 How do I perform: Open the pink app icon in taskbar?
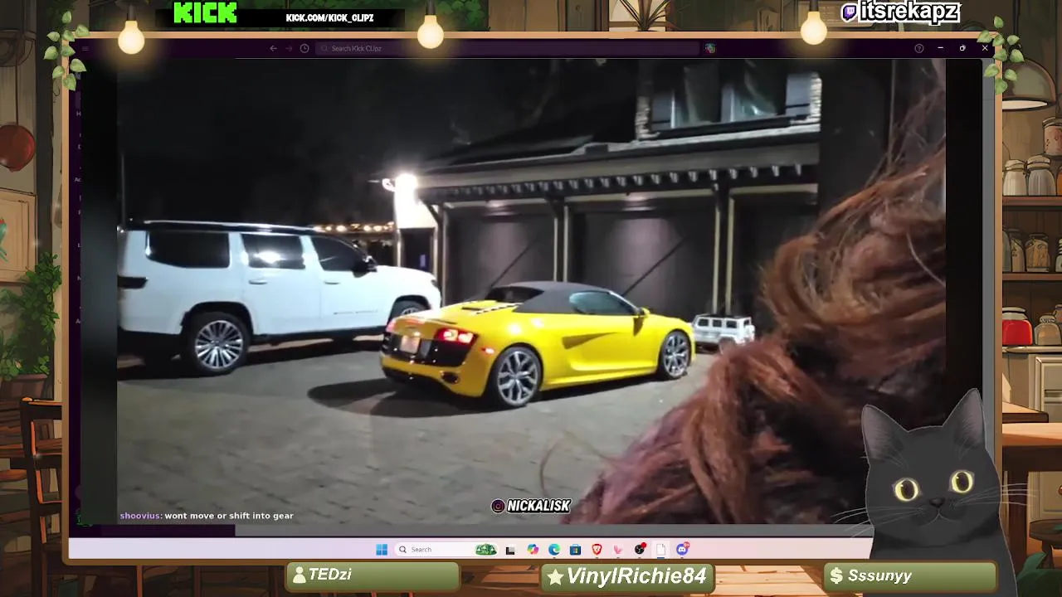tap(618, 549)
